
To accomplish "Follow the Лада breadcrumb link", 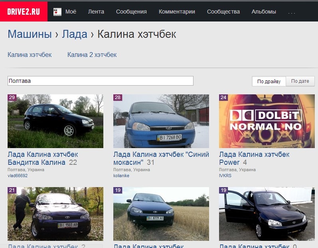I will tap(75, 34).
